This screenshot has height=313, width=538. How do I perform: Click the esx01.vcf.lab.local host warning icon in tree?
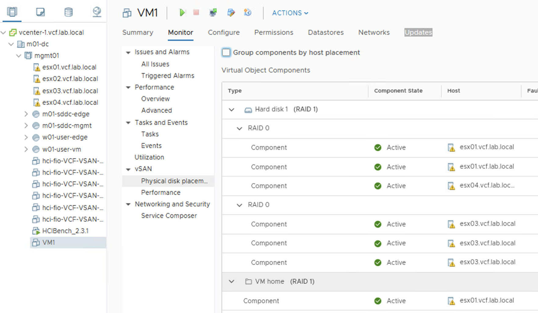tap(37, 67)
